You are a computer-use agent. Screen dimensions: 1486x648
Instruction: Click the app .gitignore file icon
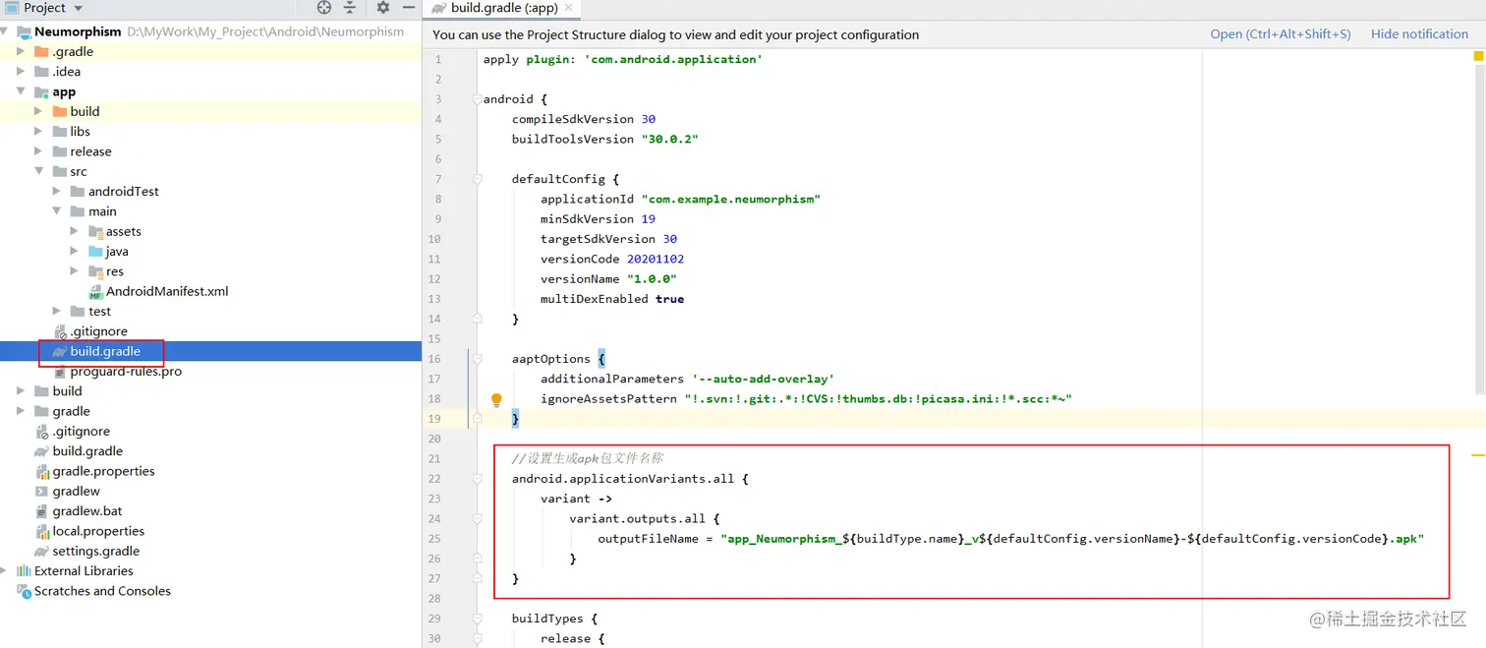point(60,331)
